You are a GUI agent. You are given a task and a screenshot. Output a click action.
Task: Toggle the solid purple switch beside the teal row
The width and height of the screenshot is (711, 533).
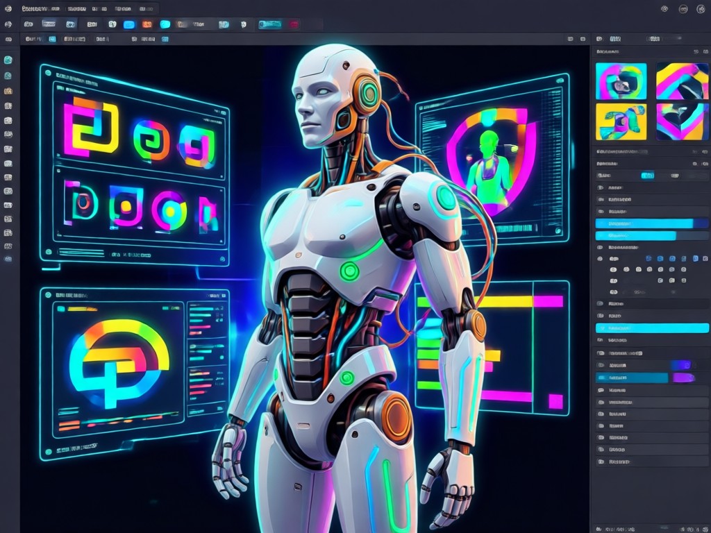click(x=684, y=378)
